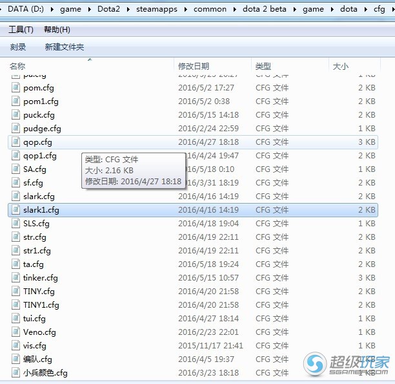Go to the Dota2 folder in the address bar

tap(108, 9)
